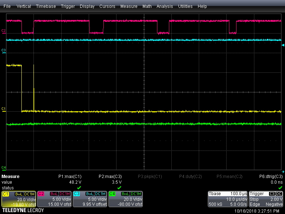The width and height of the screenshot is (285, 214).
Task: Click the C4 DC1M coupling indicator
Action: pos(136,194)
